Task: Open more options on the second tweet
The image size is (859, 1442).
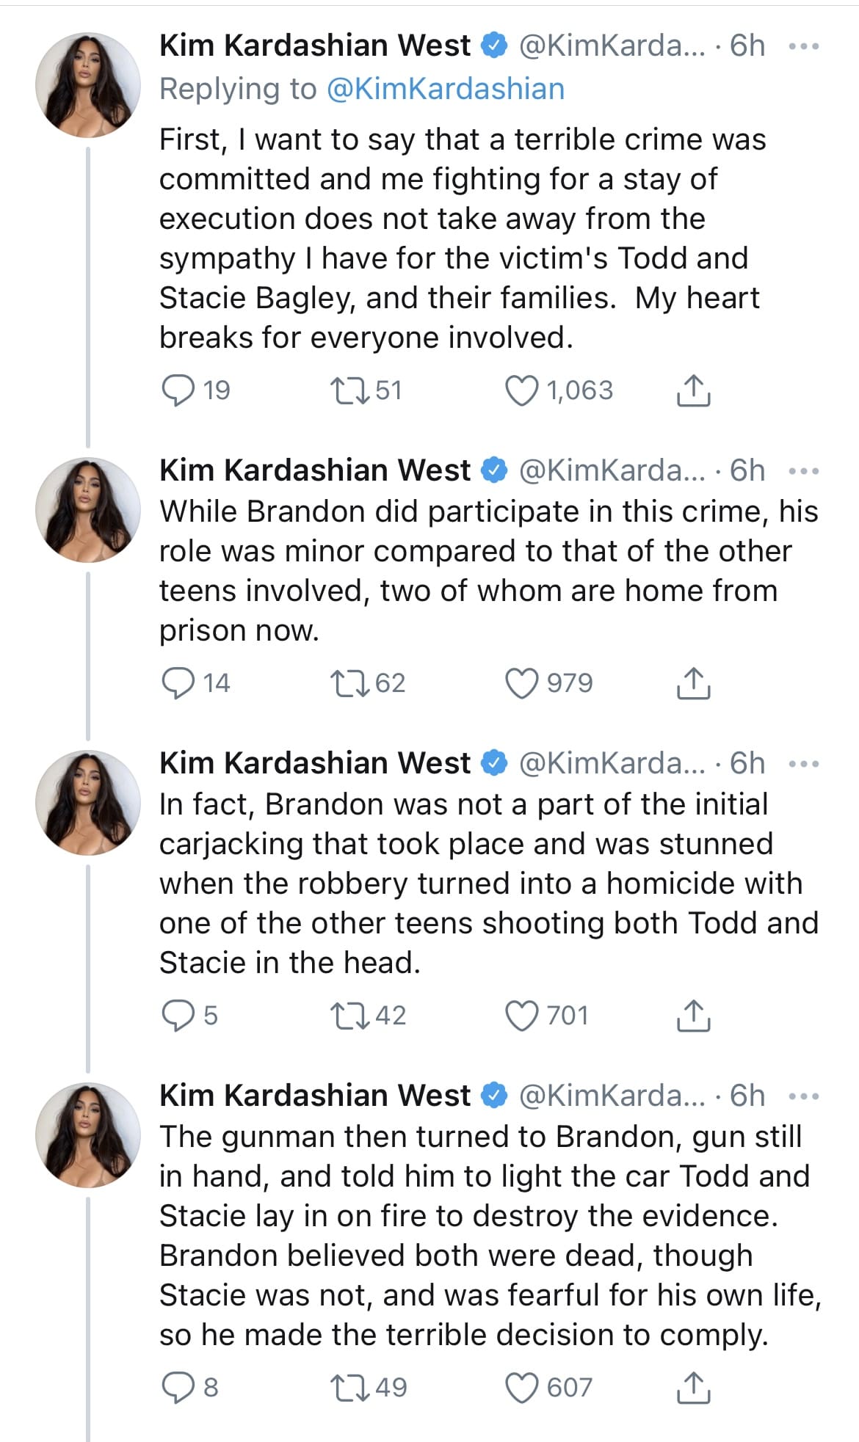Action: coord(803,471)
